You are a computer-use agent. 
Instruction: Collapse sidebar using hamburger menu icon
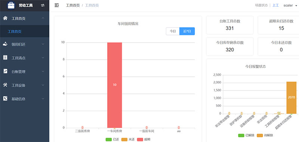coord(57,5)
